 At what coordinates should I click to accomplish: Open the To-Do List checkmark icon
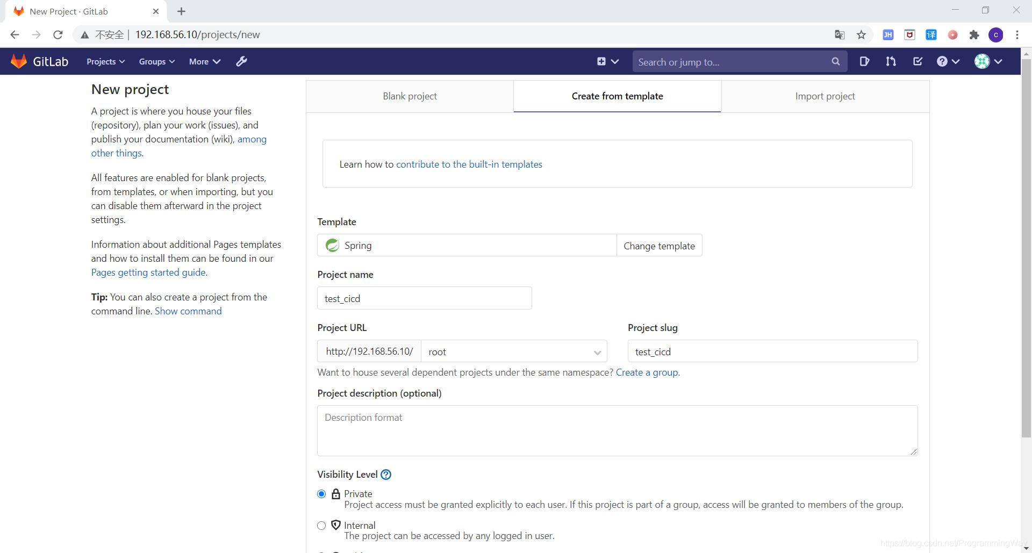(x=917, y=61)
